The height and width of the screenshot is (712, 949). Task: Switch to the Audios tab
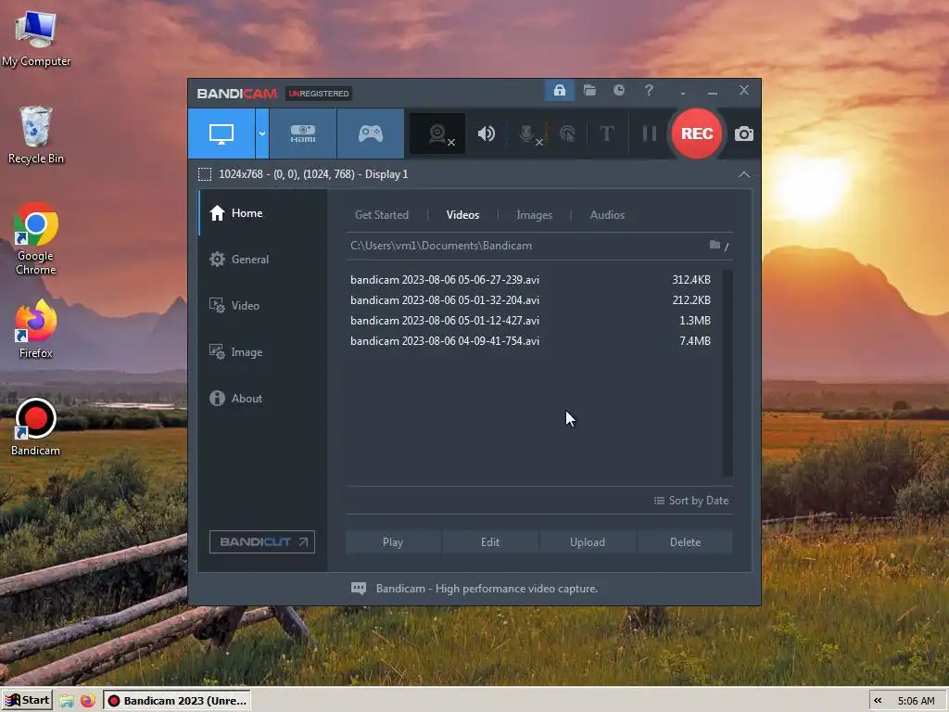pos(607,215)
